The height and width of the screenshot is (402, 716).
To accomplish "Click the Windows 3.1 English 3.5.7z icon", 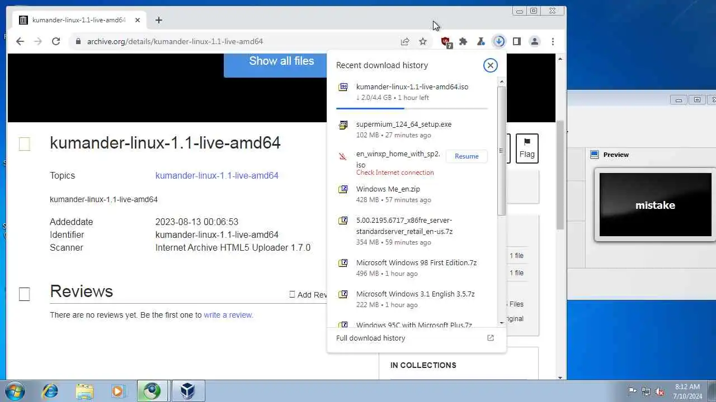I will pyautogui.click(x=343, y=294).
